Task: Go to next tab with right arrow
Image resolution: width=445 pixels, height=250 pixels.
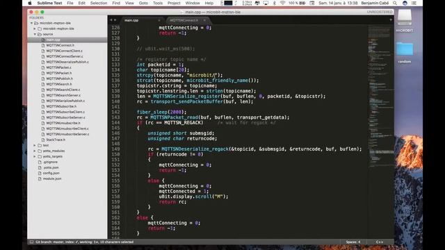Action: [115, 20]
